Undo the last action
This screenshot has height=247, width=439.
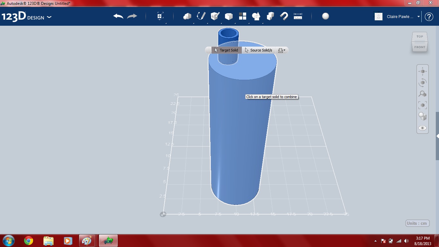[118, 16]
